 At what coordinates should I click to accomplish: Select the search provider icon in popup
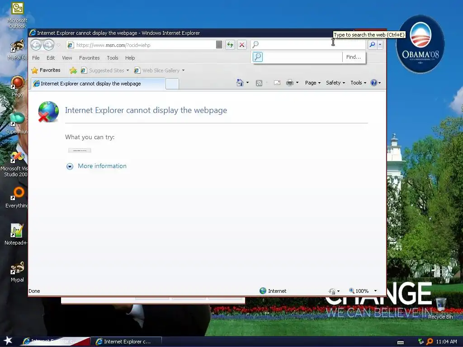tap(257, 57)
